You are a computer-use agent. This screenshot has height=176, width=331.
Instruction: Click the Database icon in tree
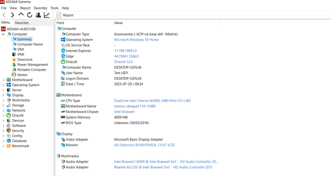tap(9, 140)
